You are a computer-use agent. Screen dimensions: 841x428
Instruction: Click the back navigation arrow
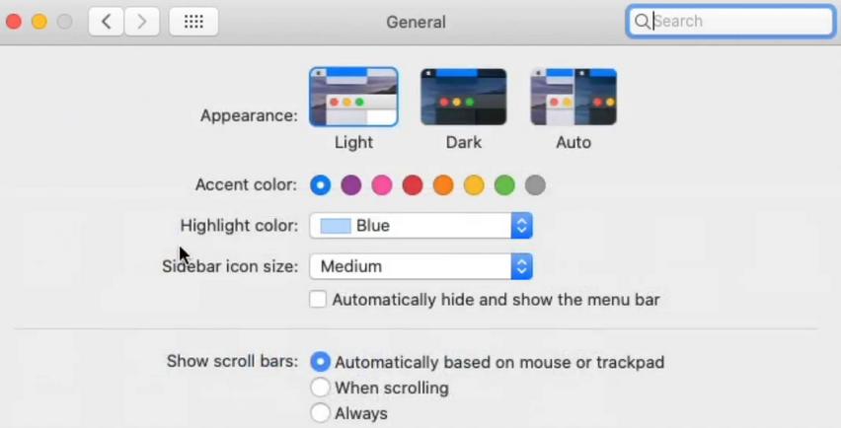[107, 21]
